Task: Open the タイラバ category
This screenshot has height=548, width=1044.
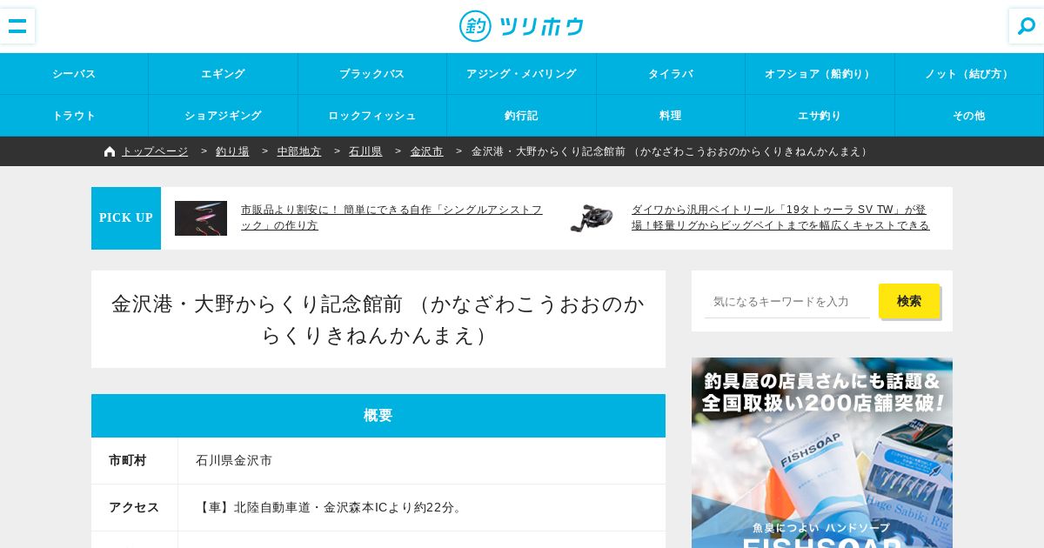Action: tap(671, 74)
